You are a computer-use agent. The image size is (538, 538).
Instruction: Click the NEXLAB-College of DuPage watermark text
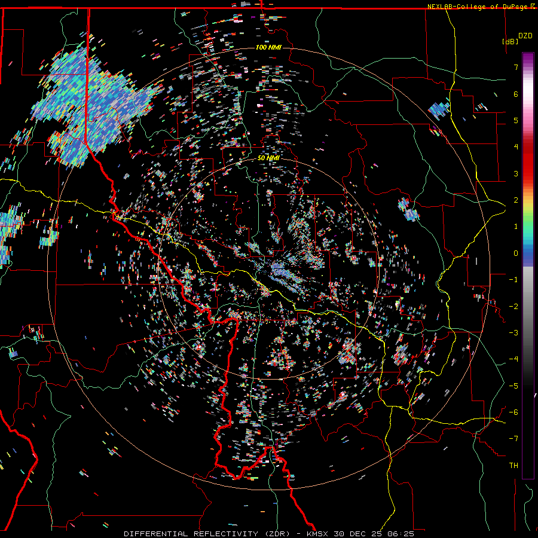(478, 7)
